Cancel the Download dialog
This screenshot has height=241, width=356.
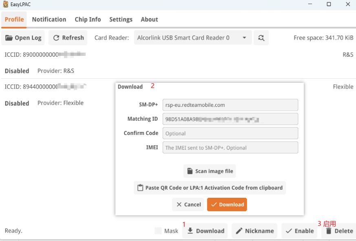point(188,205)
